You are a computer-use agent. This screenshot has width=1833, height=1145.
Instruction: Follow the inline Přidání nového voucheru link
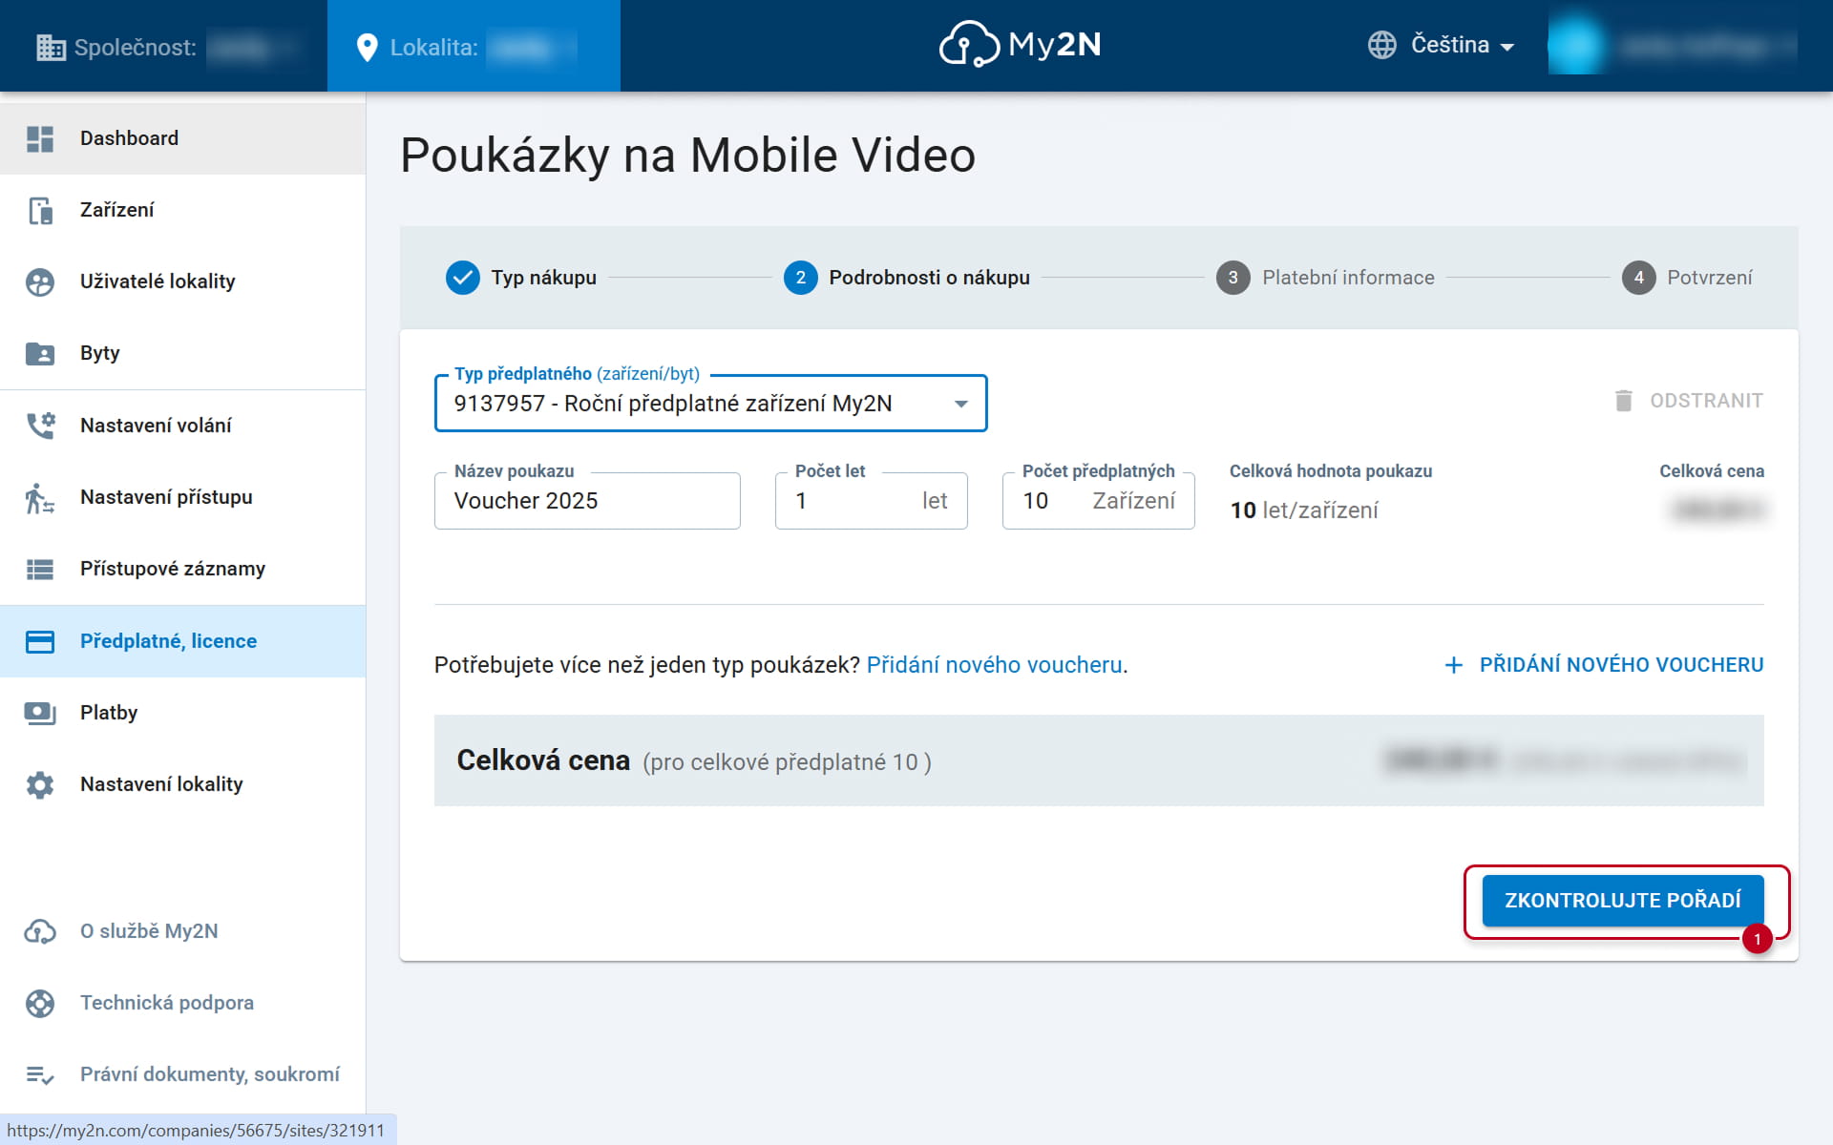coord(994,665)
